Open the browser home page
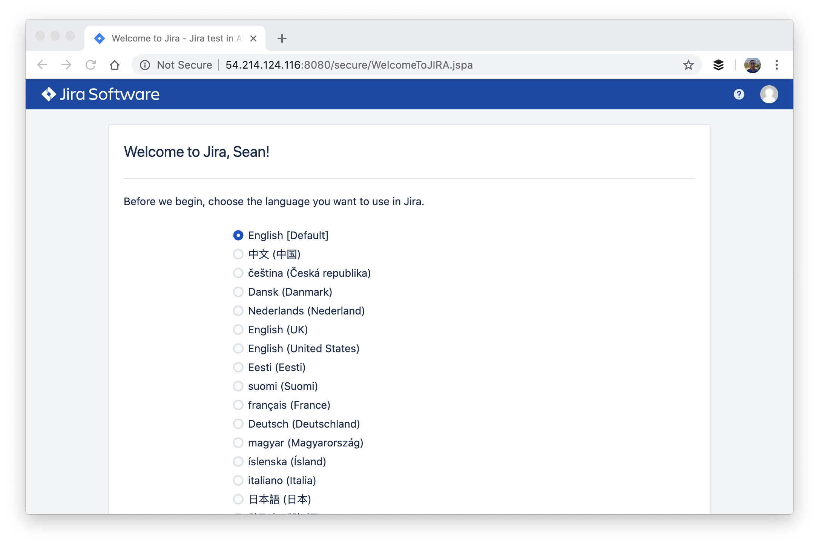The height and width of the screenshot is (546, 819). (115, 65)
